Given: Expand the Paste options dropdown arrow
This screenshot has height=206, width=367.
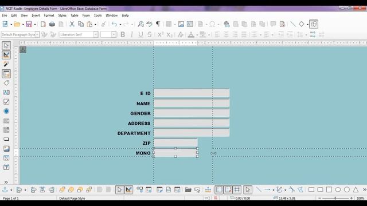Looking at the screenshot, I should tap(95, 24).
